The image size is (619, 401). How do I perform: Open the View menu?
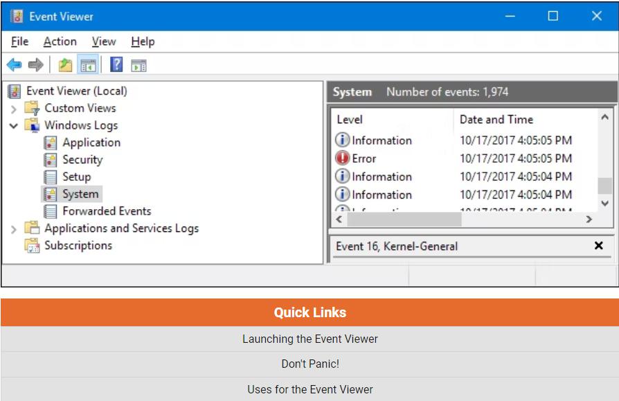[104, 42]
